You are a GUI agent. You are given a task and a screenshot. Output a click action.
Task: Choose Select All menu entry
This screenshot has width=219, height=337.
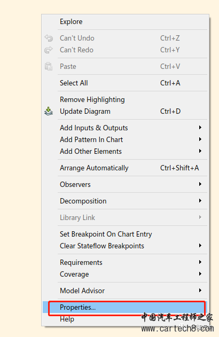pos(125,83)
